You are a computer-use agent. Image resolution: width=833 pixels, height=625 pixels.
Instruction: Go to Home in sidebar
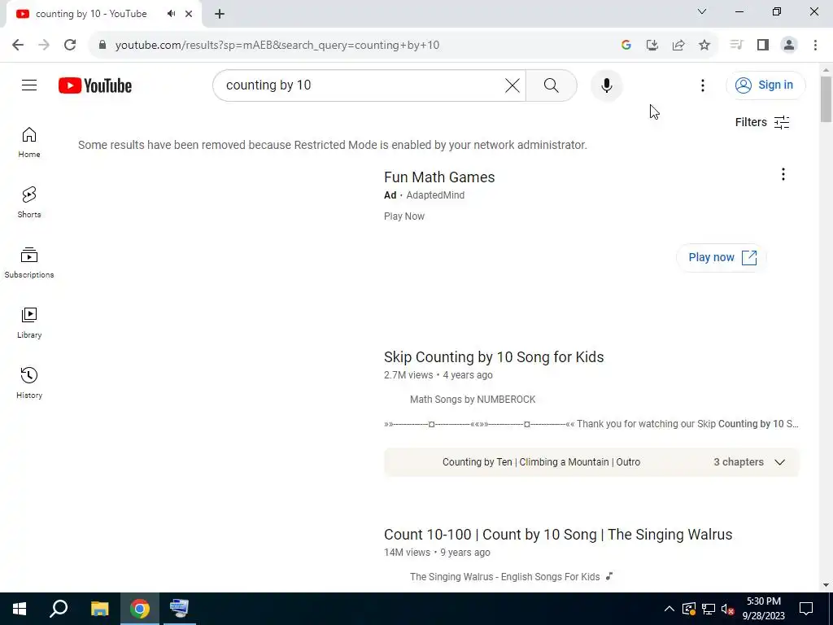coord(29,142)
